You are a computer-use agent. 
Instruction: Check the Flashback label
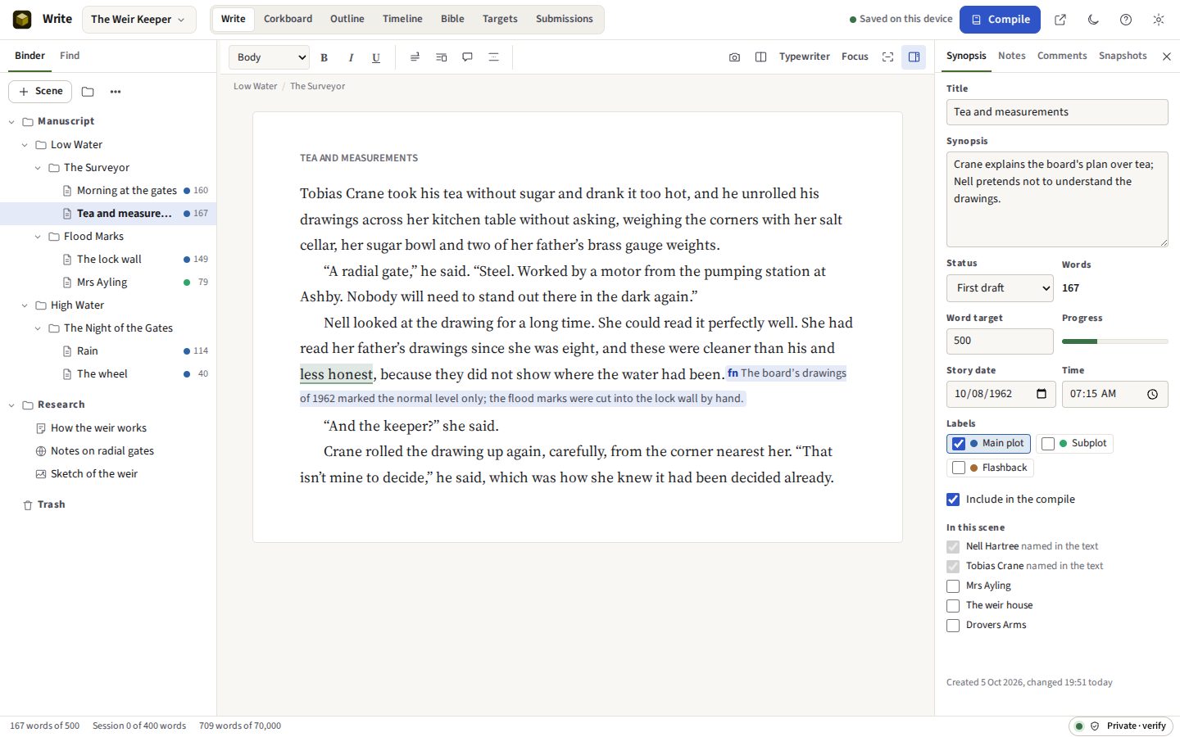959,468
